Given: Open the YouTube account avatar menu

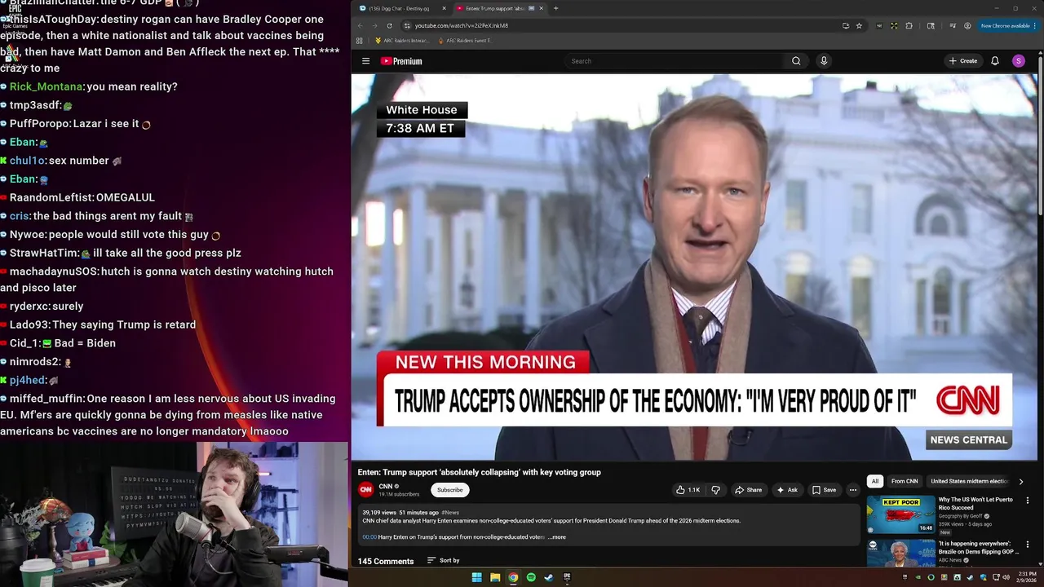Looking at the screenshot, I should tap(1018, 61).
